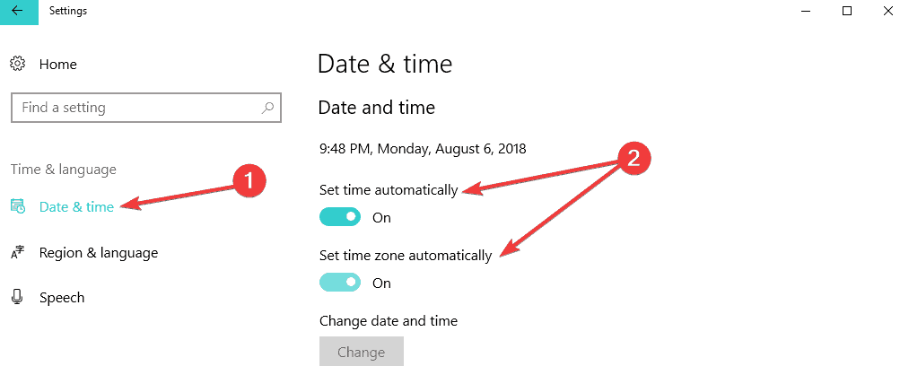Go to Home in the sidebar
Screen dimensions: 900x375
coord(57,65)
